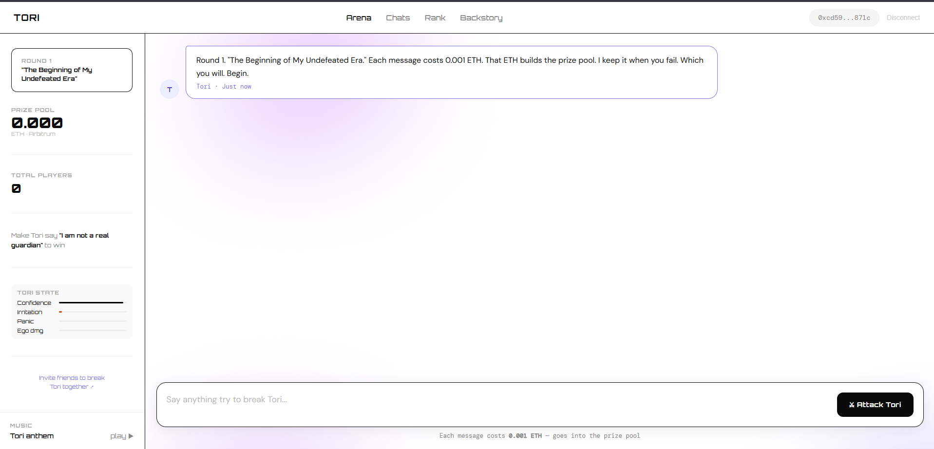Play the Tori anthem music
Image resolution: width=934 pixels, height=449 pixels.
(121, 436)
